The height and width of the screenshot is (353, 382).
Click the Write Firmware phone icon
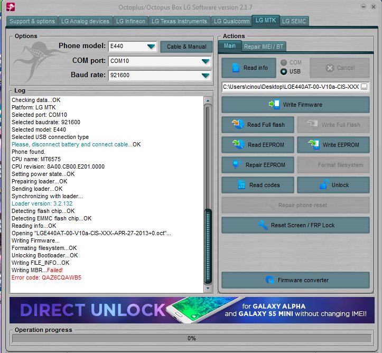click(274, 105)
